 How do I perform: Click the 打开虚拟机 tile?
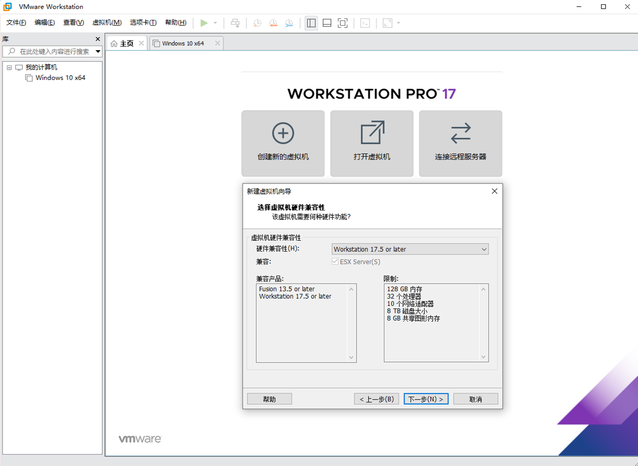[x=372, y=144]
